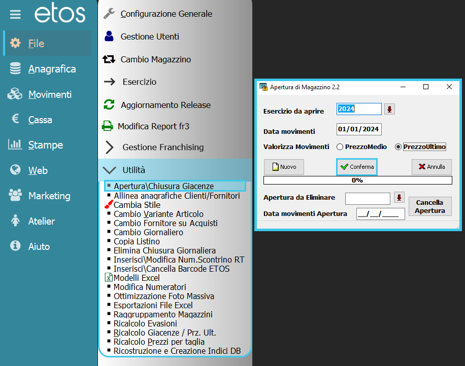Viewport: 465px width, 366px height.
Task: Select Modifica Numeratori
Action: (x=150, y=287)
